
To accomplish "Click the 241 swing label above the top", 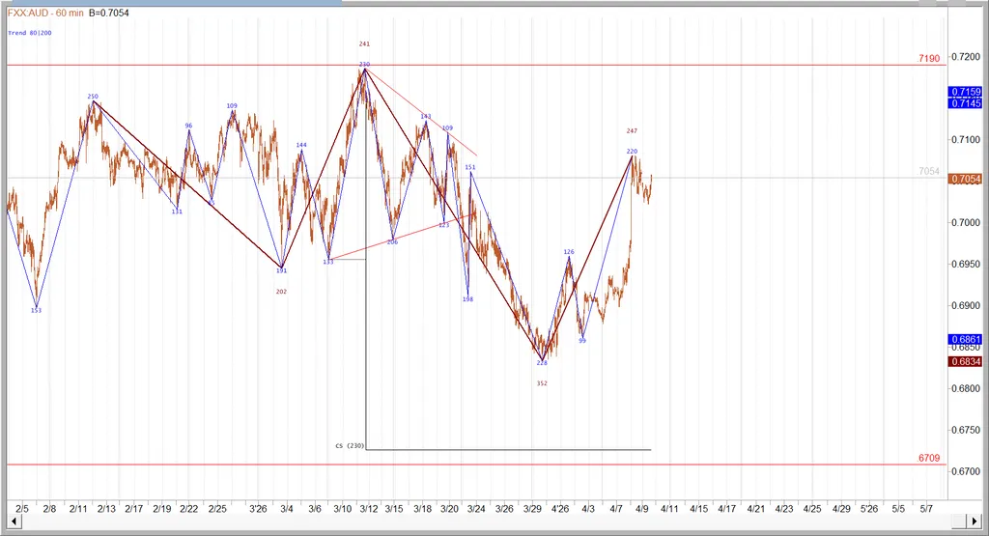I will point(364,43).
